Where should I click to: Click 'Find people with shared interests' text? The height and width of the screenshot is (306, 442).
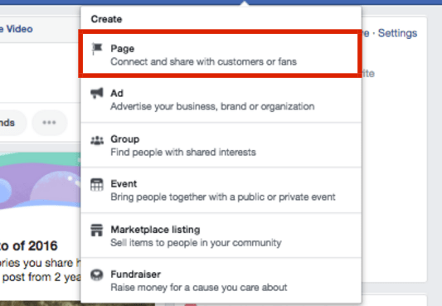pos(183,152)
